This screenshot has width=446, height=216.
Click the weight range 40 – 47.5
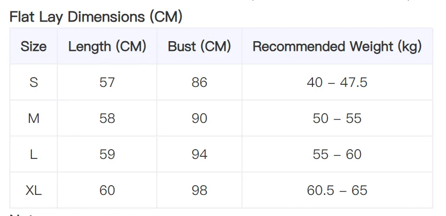click(337, 82)
